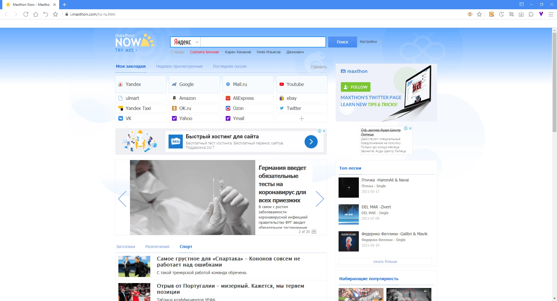Click the Maxthon Passport smiley icon
The height and width of the screenshot is (301, 557).
click(x=470, y=14)
